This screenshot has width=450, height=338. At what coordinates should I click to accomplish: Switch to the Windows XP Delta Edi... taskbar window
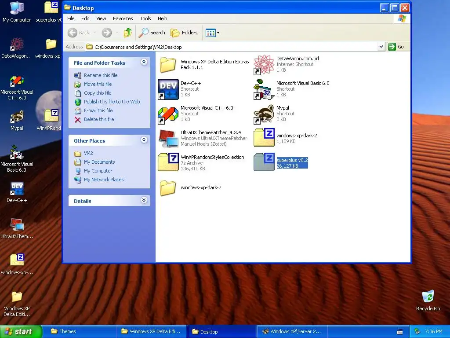click(152, 331)
